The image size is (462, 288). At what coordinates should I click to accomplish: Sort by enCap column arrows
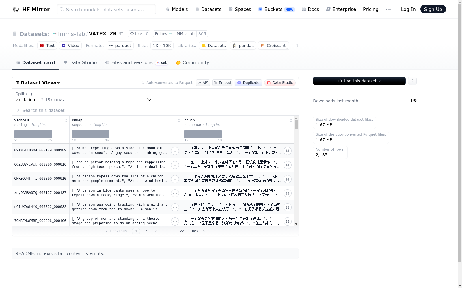pyautogui.click(x=179, y=120)
